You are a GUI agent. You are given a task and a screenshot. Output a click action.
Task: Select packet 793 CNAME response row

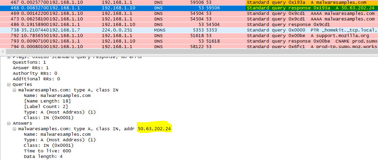tap(189, 41)
